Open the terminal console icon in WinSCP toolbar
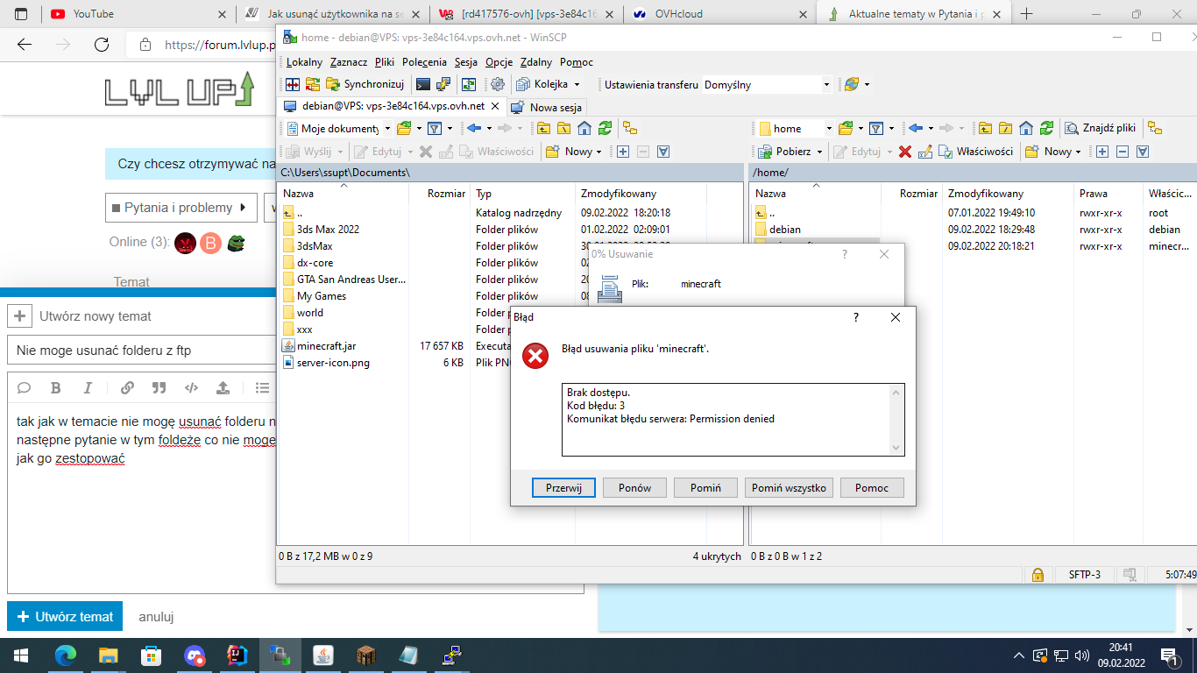Image resolution: width=1197 pixels, height=673 pixels. pyautogui.click(x=423, y=85)
